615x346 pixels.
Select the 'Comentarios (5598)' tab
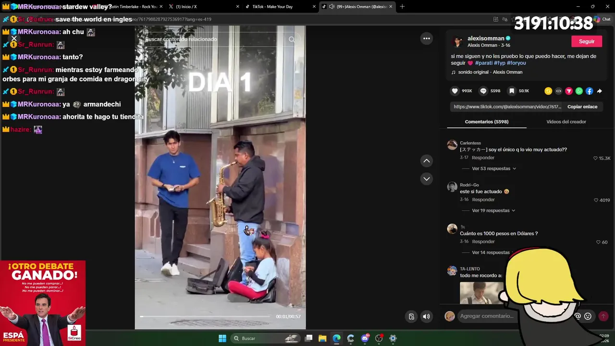pyautogui.click(x=487, y=122)
